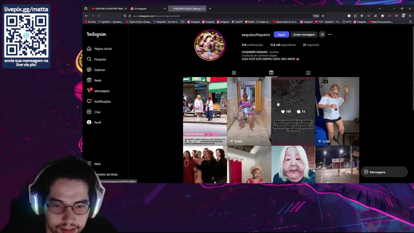
Task: Open the Reddit bookmark
Action: pos(257,22)
